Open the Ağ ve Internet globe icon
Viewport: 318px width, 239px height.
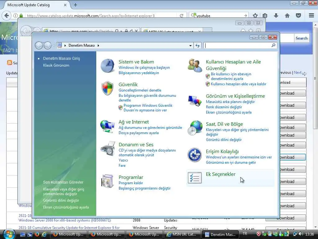(x=107, y=126)
